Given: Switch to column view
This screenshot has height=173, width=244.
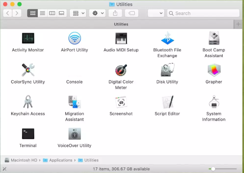Looking at the screenshot, I should [52, 13].
